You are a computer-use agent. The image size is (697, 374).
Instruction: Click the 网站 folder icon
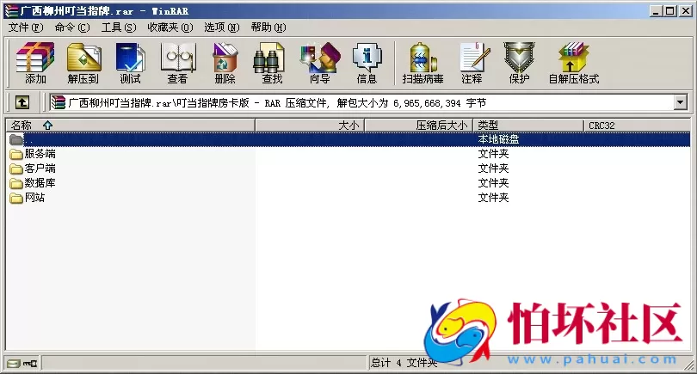click(16, 198)
